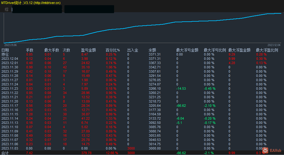Image resolution: width=284 pixels, height=155 pixels.
Task: Click chart axis start label 2023.11.06
Action: [x=10, y=45]
